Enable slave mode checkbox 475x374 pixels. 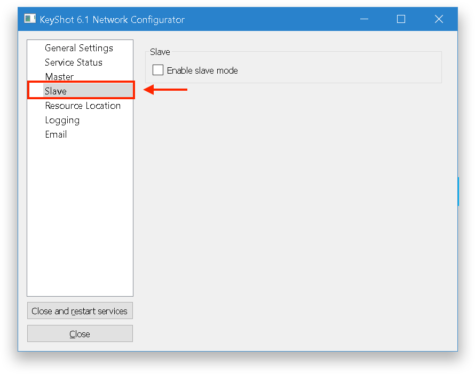coord(158,70)
